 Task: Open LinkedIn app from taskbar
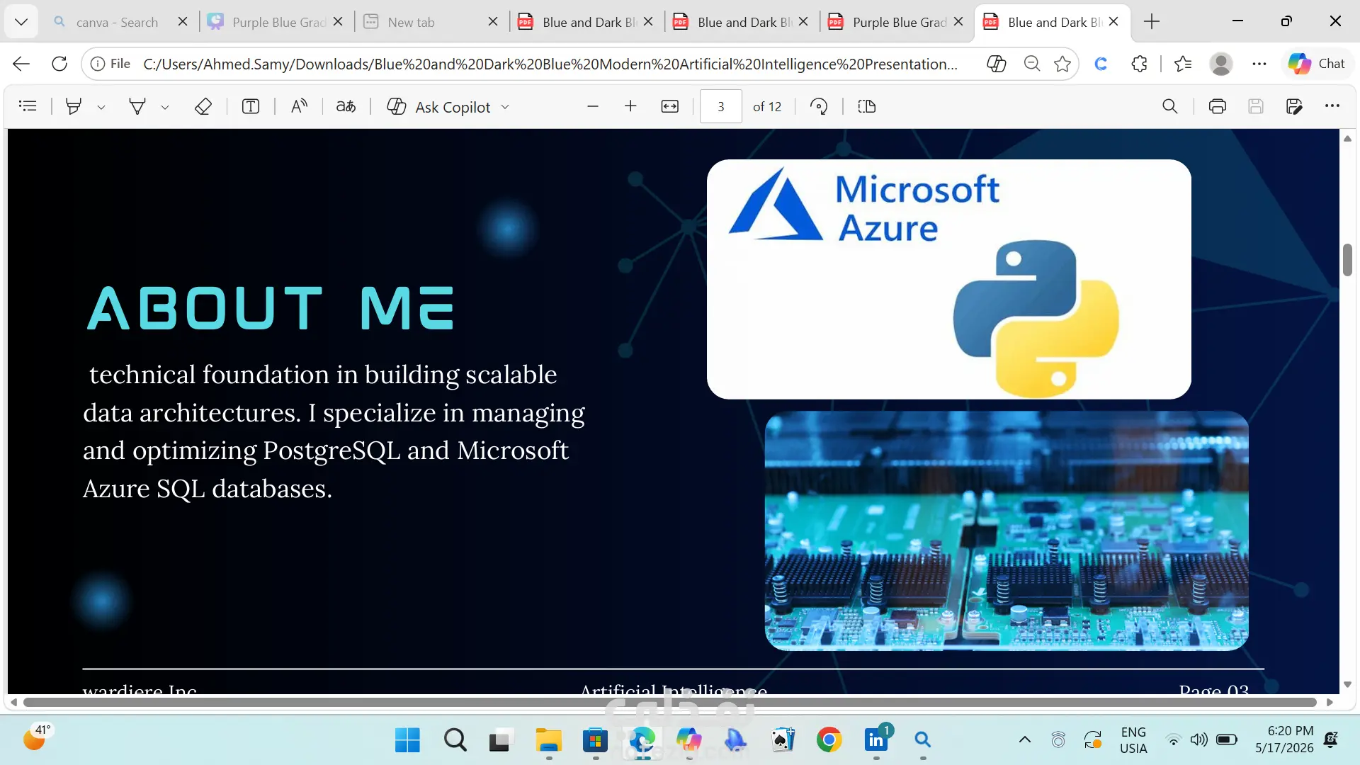click(876, 740)
